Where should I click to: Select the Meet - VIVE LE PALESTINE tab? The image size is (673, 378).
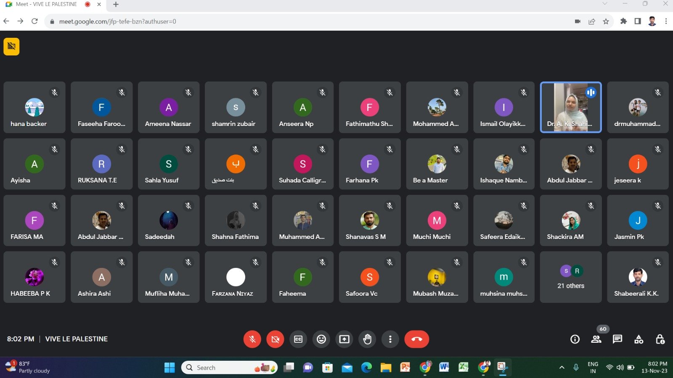(x=46, y=5)
